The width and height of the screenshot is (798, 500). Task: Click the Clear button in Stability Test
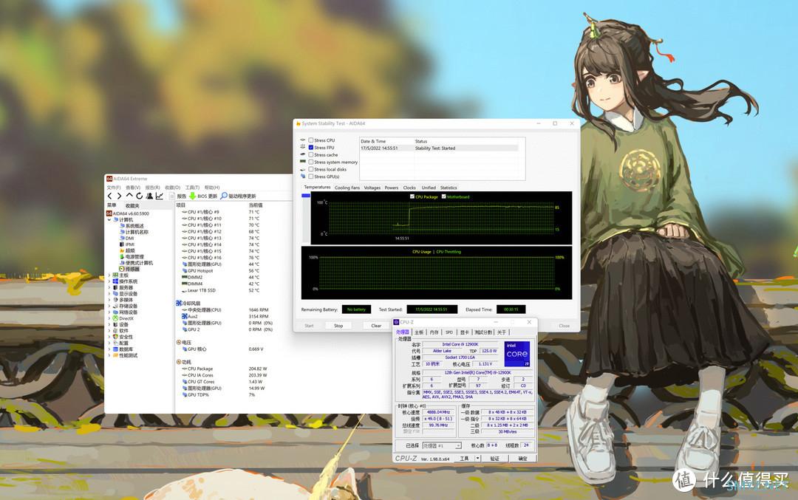(x=376, y=326)
